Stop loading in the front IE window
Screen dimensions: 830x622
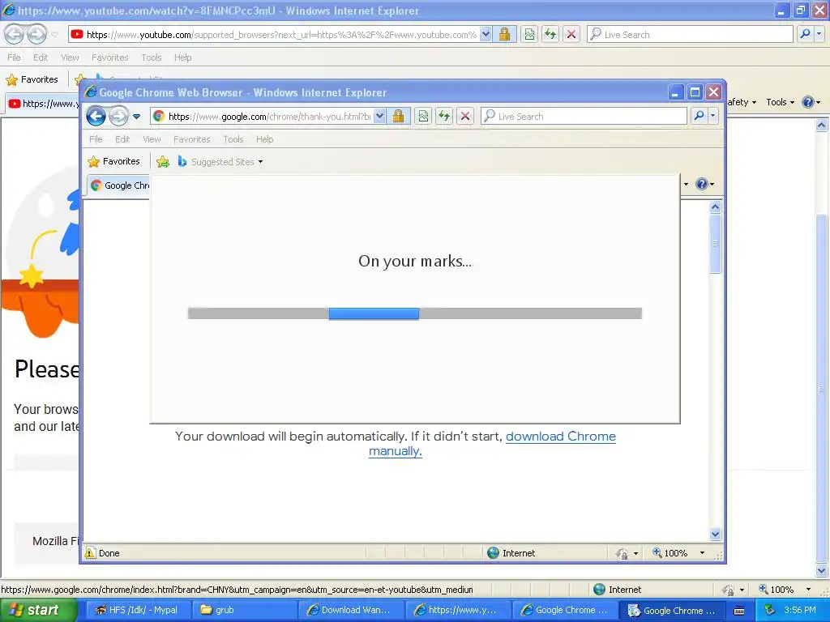click(464, 116)
